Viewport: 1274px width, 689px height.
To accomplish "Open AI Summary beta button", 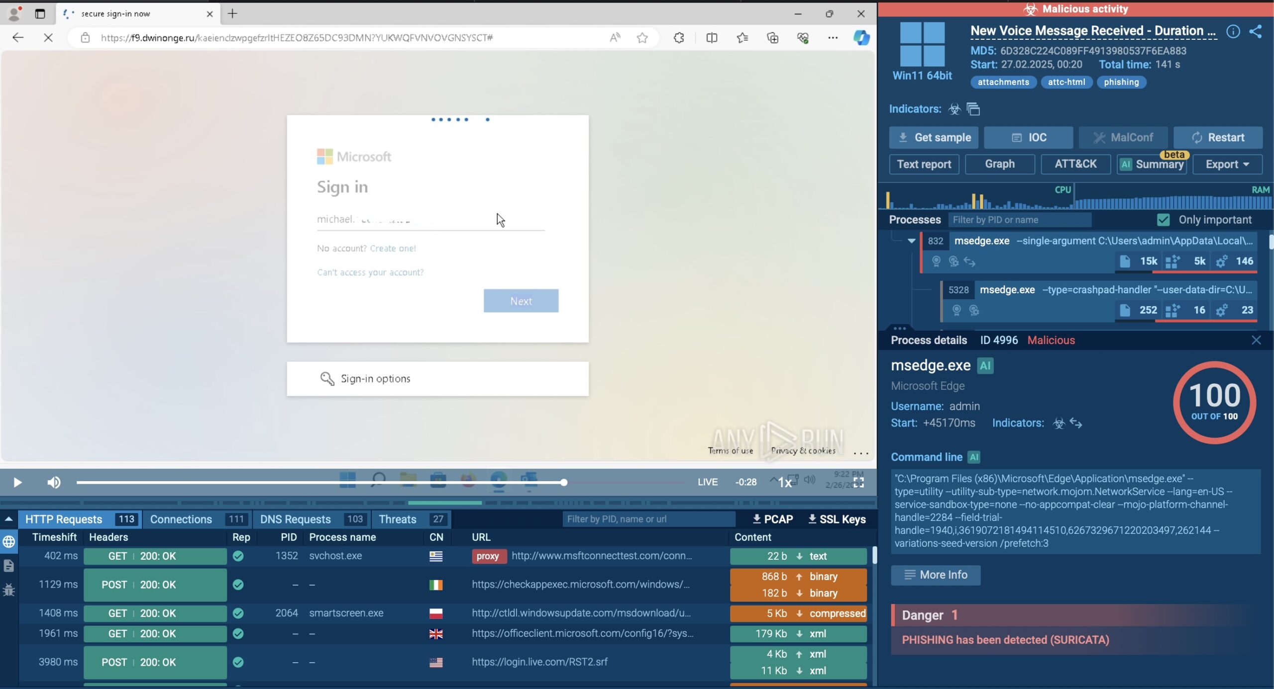I will pyautogui.click(x=1152, y=164).
